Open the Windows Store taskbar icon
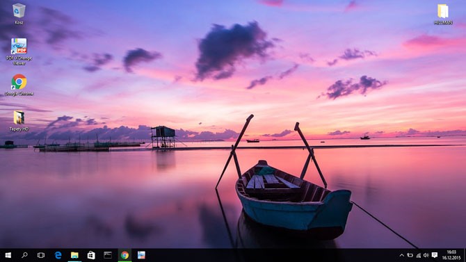 [x=91, y=255]
